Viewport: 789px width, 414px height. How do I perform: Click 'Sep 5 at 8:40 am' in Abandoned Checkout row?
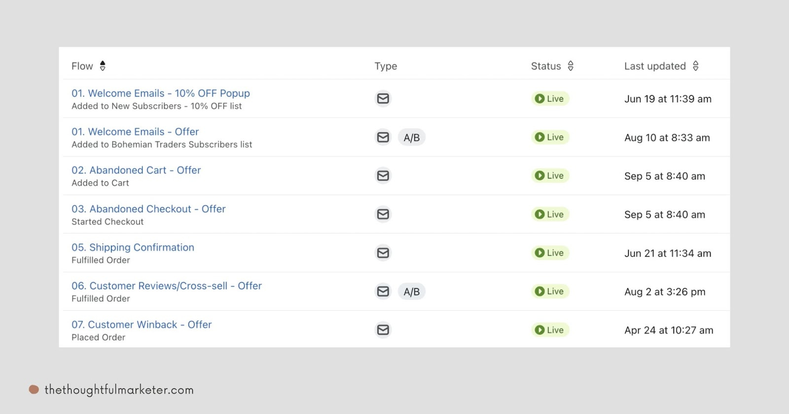pyautogui.click(x=665, y=214)
